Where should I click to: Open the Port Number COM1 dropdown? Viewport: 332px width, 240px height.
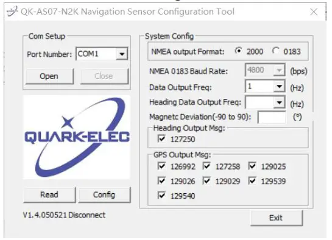[122, 54]
